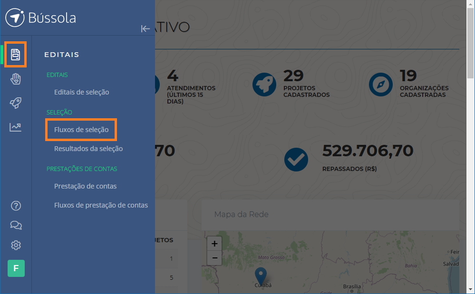The image size is (475, 294).
Task: Click the compass icon for Organizações Cadastradas
Action: 380,85
